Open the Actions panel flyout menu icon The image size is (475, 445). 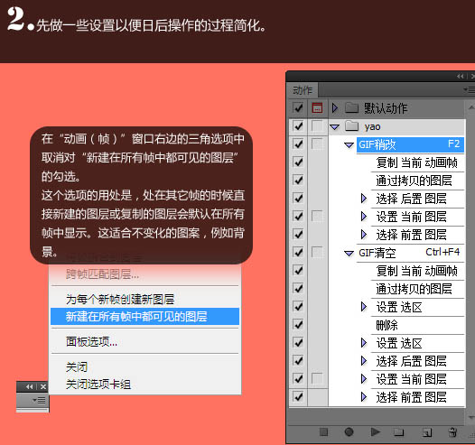pyautogui.click(x=470, y=89)
